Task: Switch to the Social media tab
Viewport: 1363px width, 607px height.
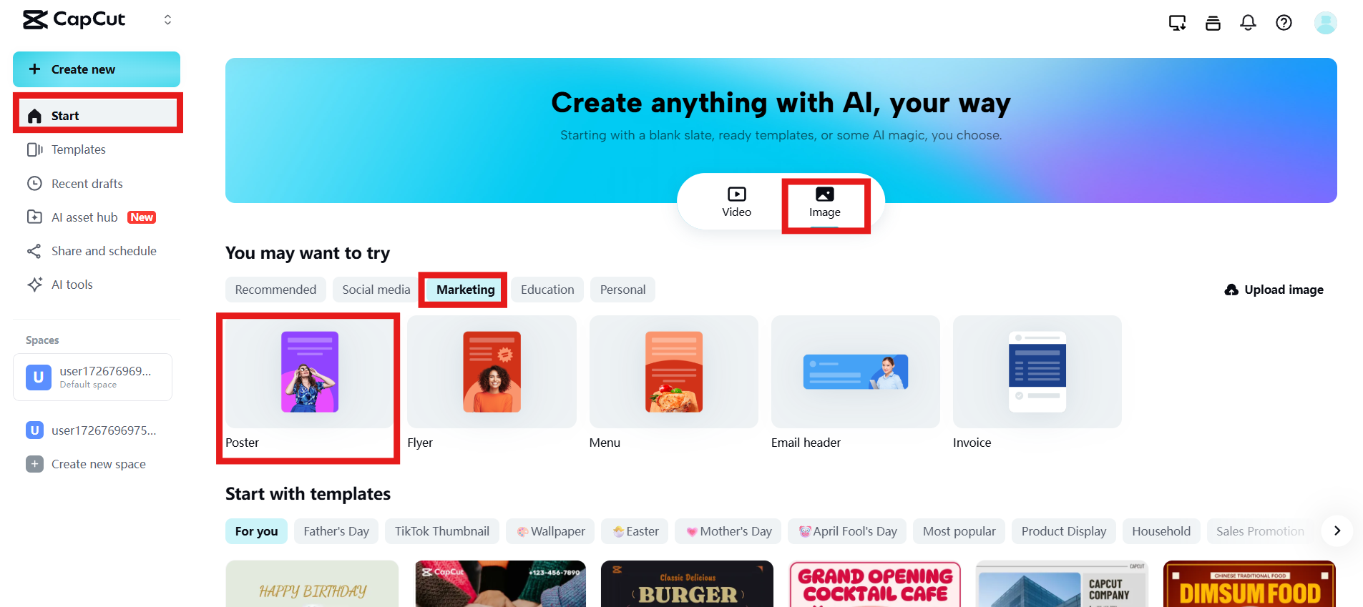Action: pyautogui.click(x=376, y=290)
